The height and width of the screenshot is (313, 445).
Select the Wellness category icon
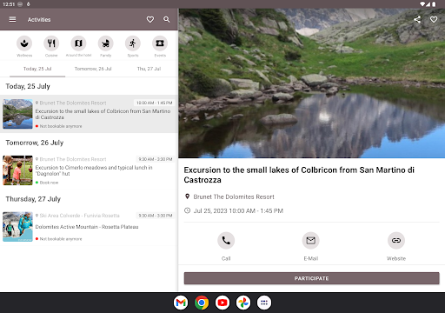point(24,43)
